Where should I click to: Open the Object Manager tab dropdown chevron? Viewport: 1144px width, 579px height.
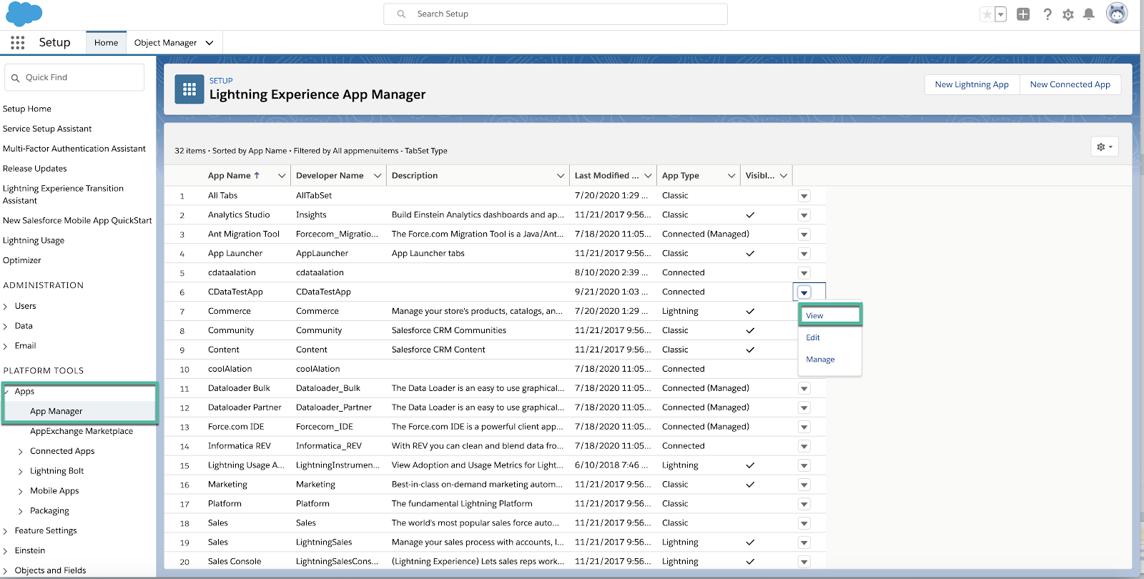point(209,43)
